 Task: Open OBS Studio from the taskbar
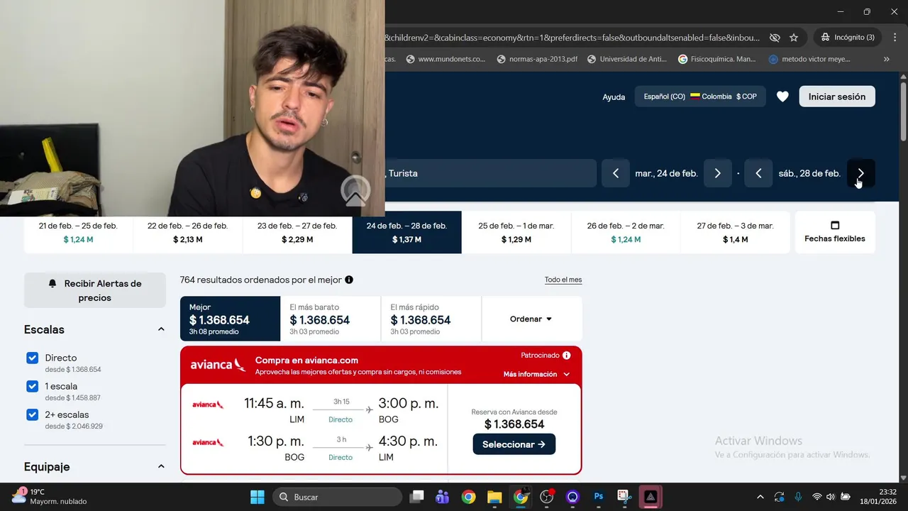547,497
